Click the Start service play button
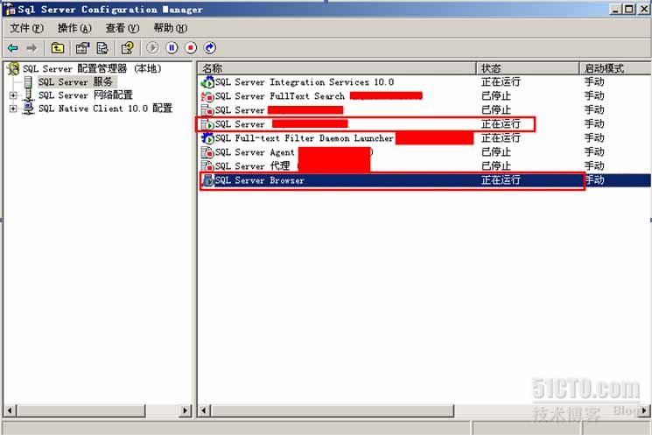Screen dimensions: 652x435 coord(152,48)
